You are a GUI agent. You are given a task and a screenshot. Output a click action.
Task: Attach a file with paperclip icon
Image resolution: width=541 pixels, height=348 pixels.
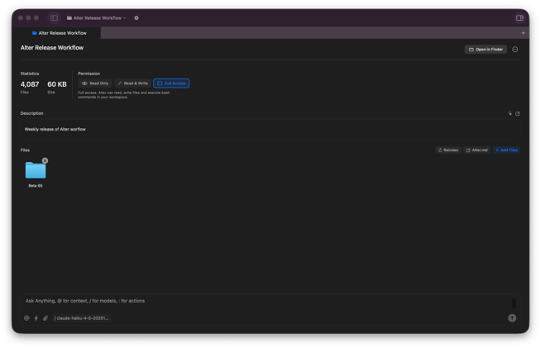[45, 318]
